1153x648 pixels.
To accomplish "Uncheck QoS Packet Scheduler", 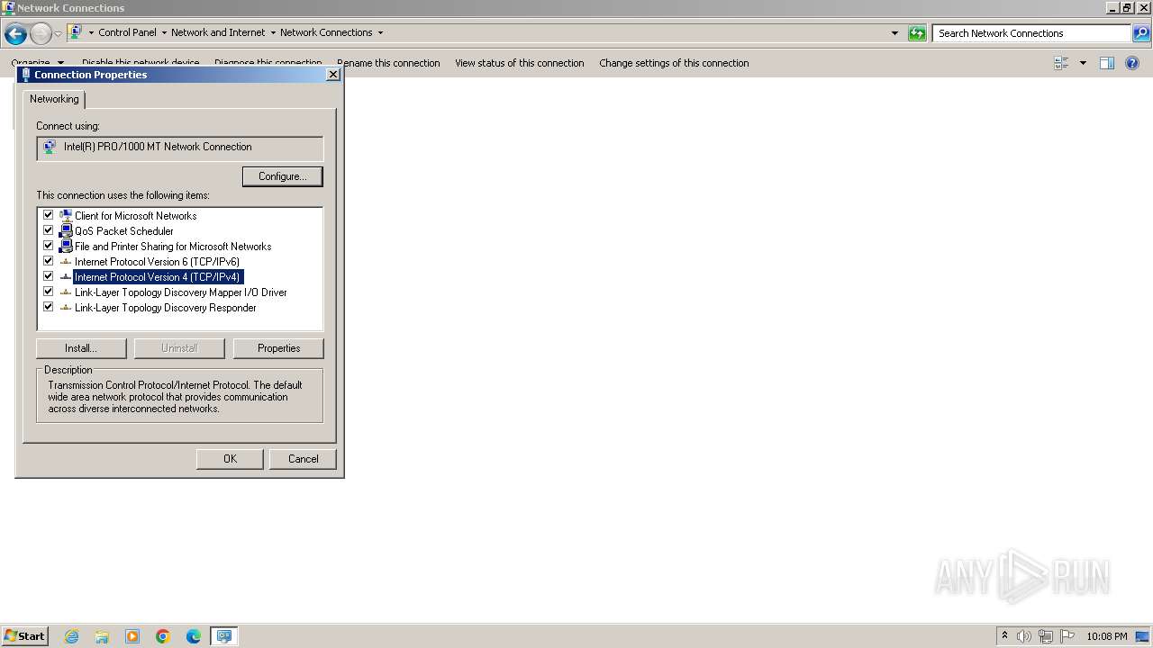I will coord(49,230).
